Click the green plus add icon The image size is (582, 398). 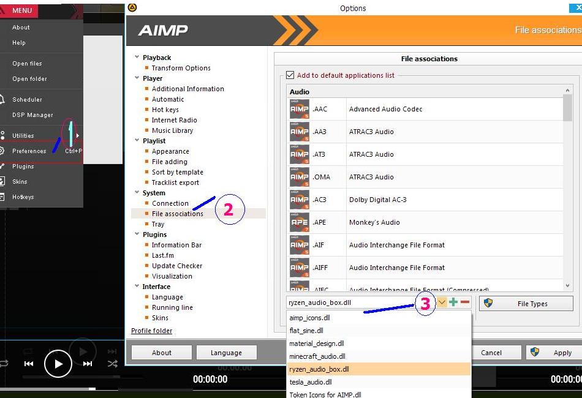tap(453, 302)
